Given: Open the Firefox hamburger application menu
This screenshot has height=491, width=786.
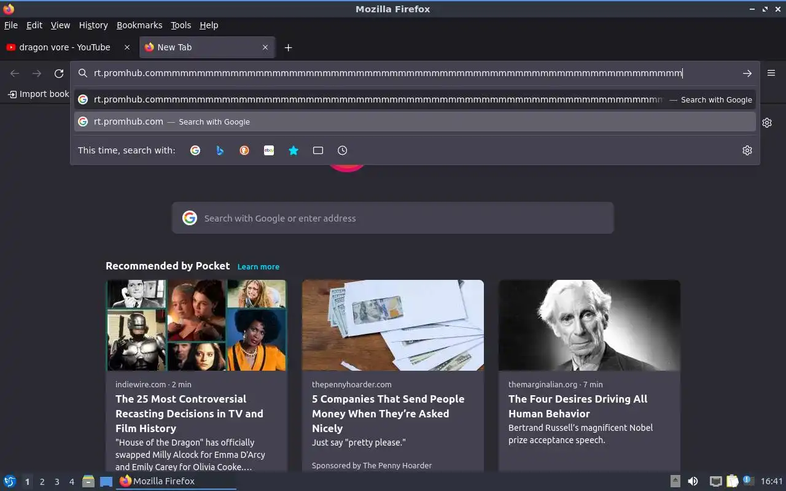Looking at the screenshot, I should point(771,73).
